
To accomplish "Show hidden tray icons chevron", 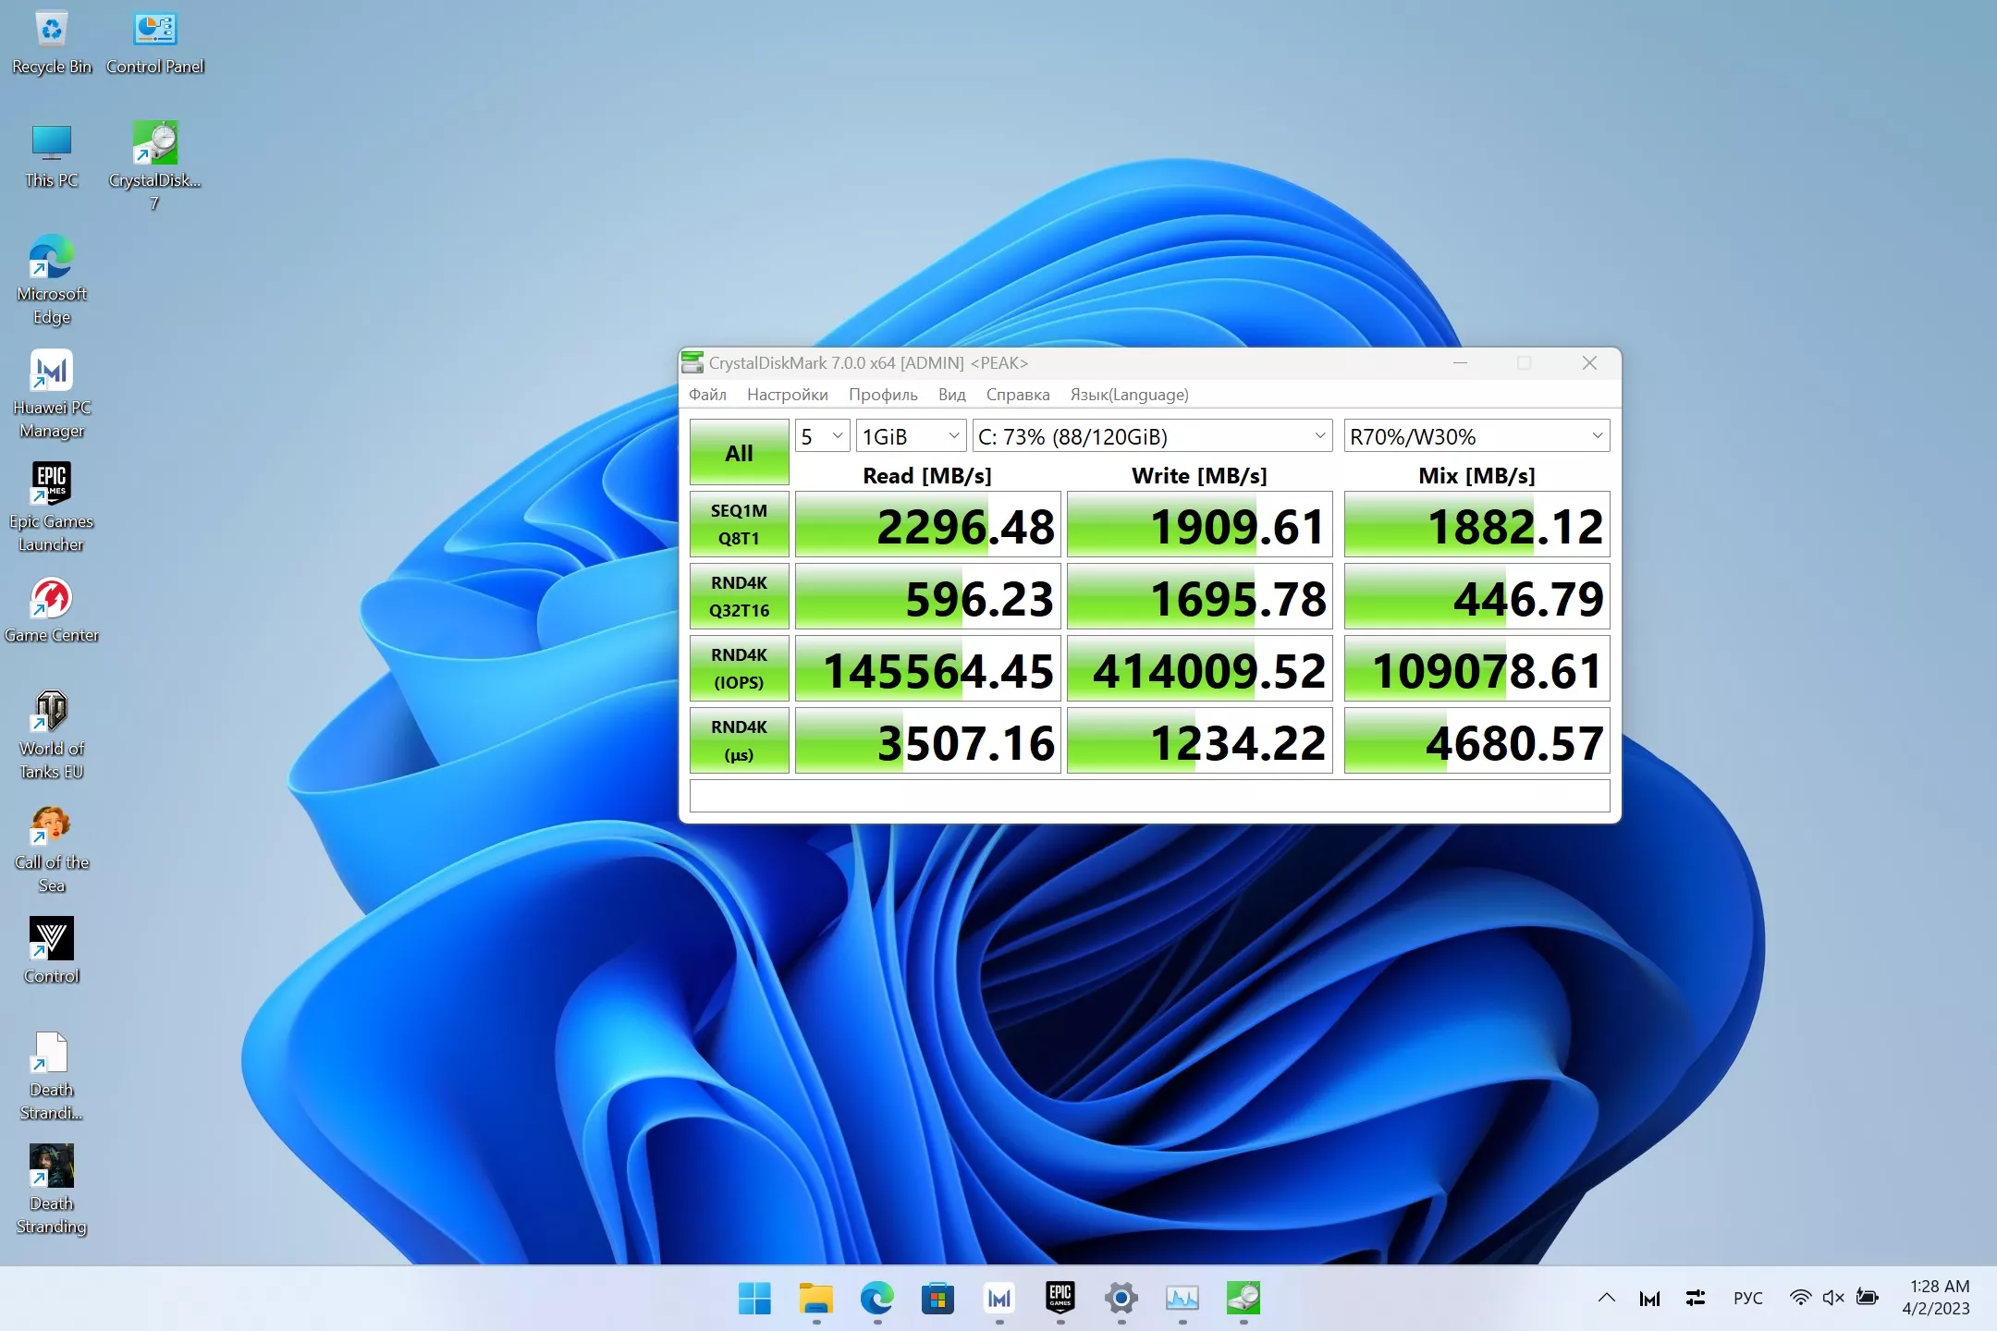I will click(x=1607, y=1298).
